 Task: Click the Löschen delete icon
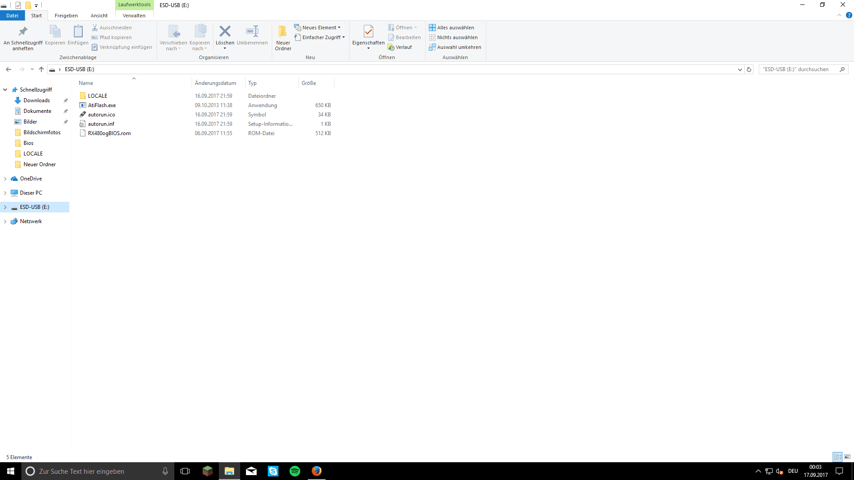coord(225,32)
